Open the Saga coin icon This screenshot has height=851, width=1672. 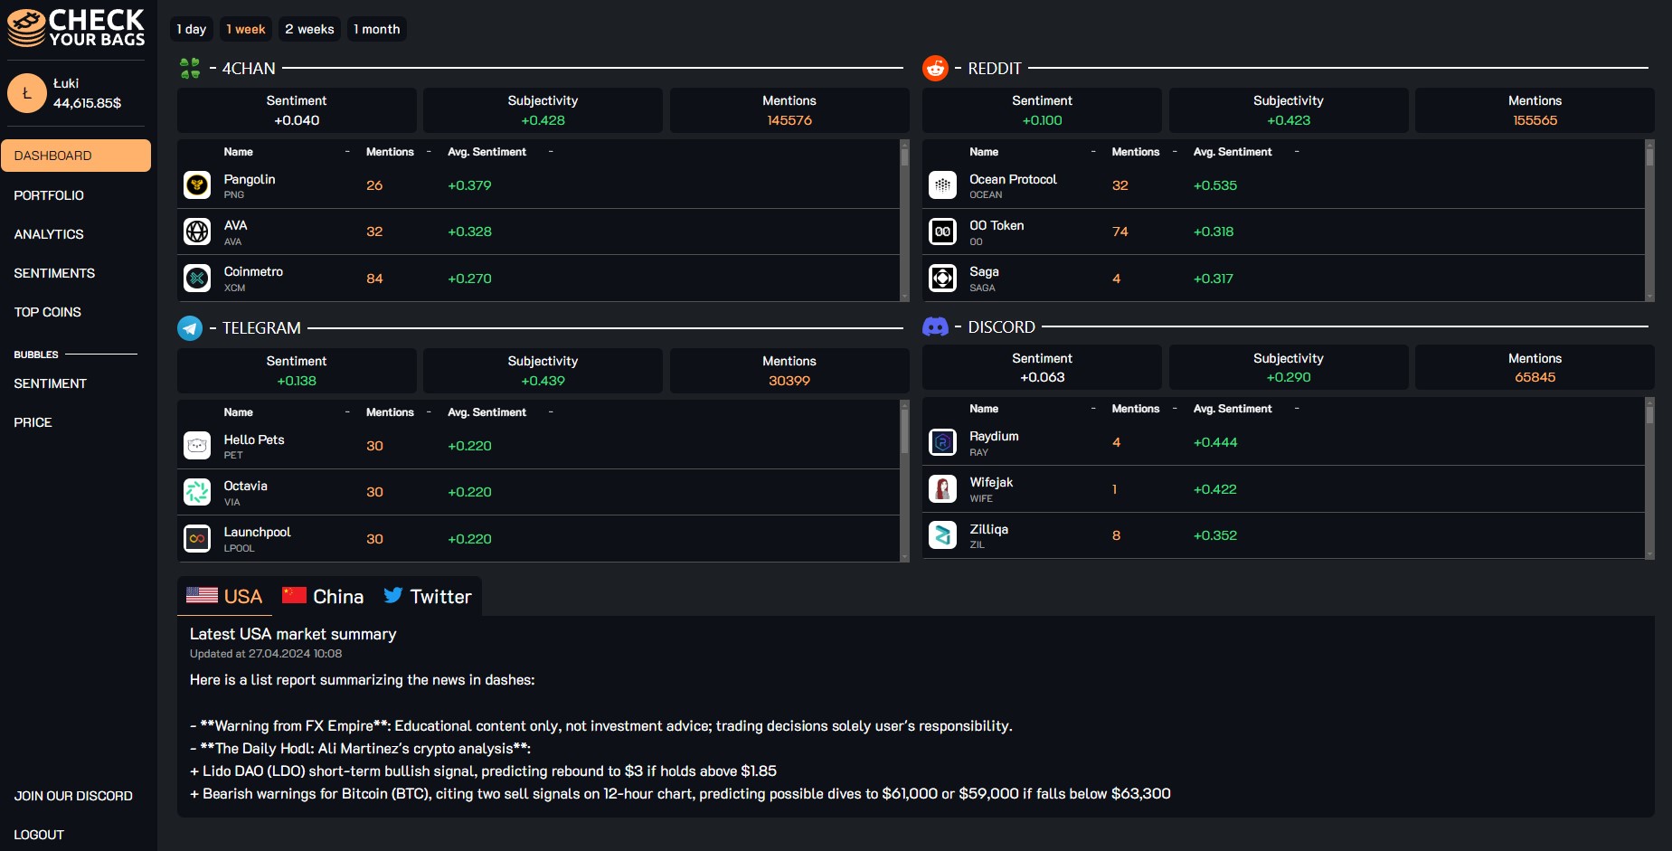942,278
